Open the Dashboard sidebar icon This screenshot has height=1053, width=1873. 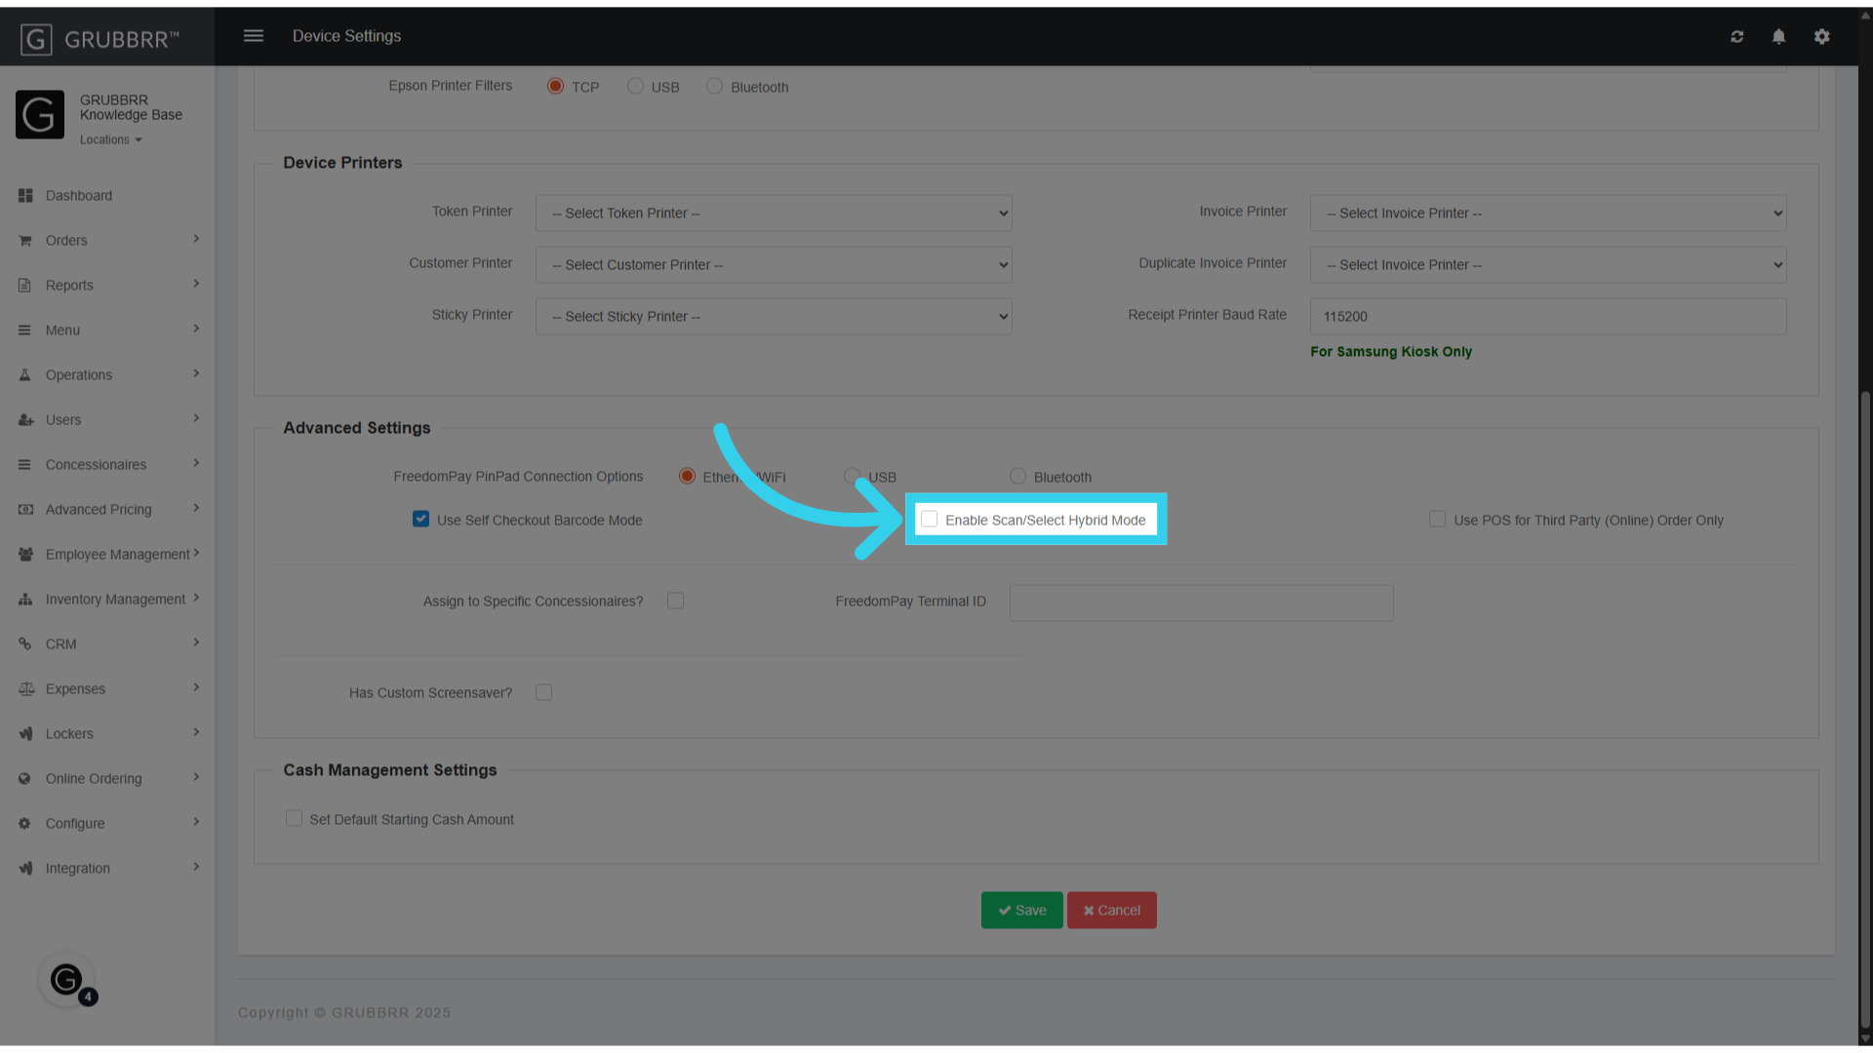click(25, 195)
